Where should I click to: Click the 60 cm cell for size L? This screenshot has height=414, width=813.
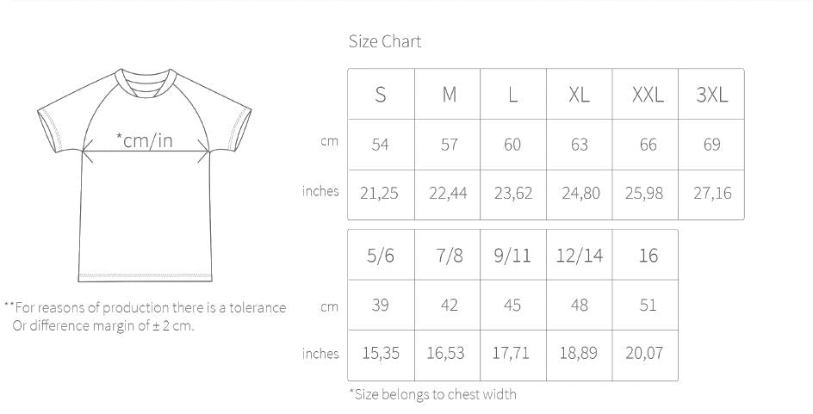pos(512,145)
